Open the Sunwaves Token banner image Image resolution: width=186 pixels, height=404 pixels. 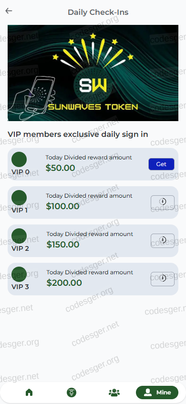93,73
